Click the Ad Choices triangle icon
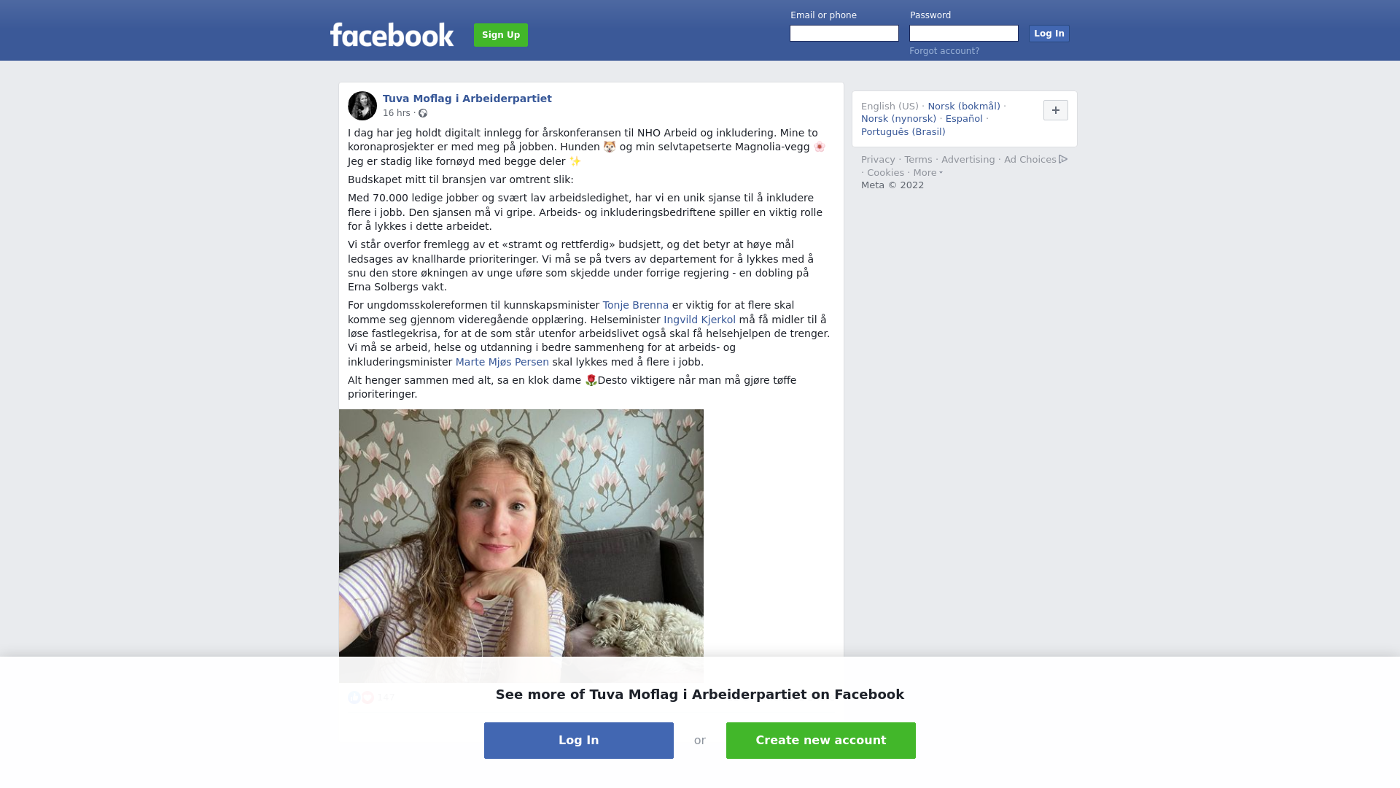The width and height of the screenshot is (1400, 788). coord(1063,159)
